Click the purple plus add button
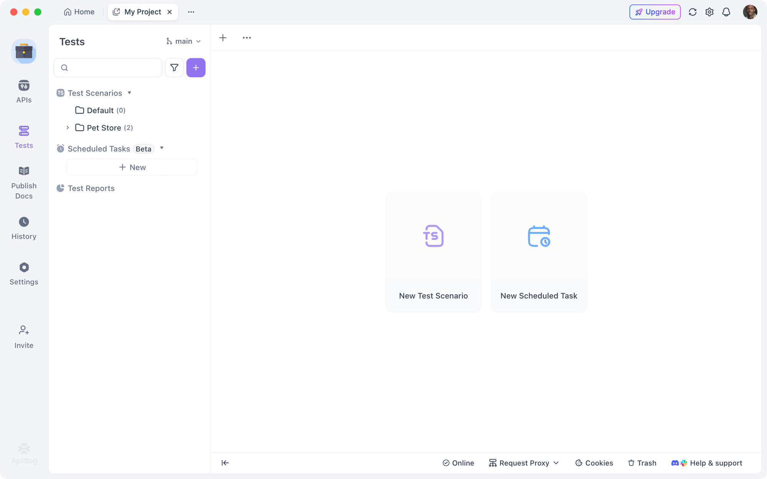Screen dimensions: 767x479 coord(196,68)
